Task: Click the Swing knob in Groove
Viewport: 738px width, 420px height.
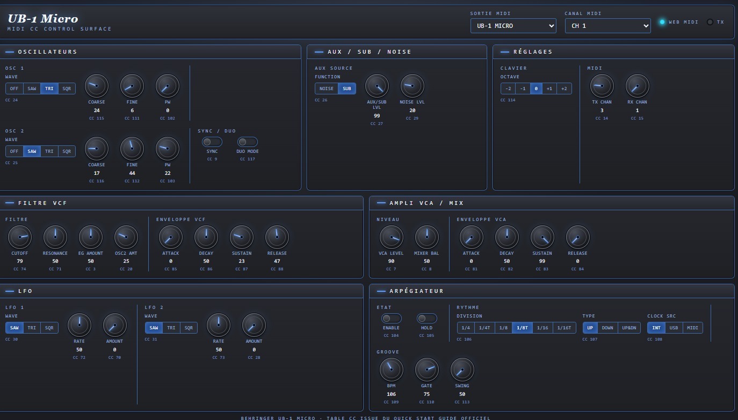Action: (462, 370)
